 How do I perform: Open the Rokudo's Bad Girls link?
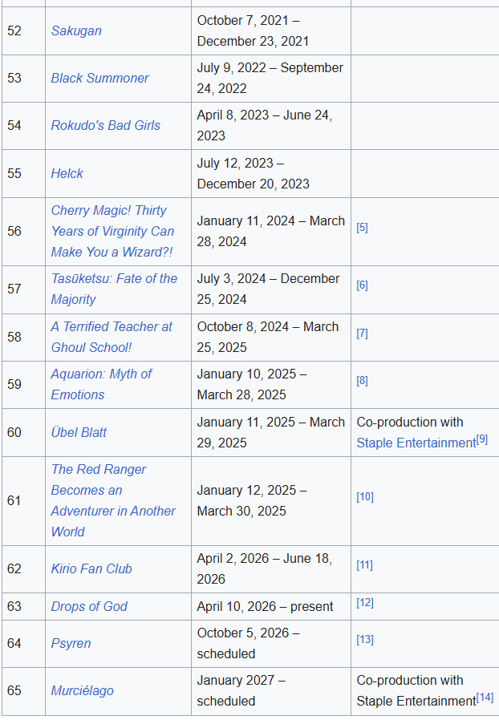tap(105, 126)
